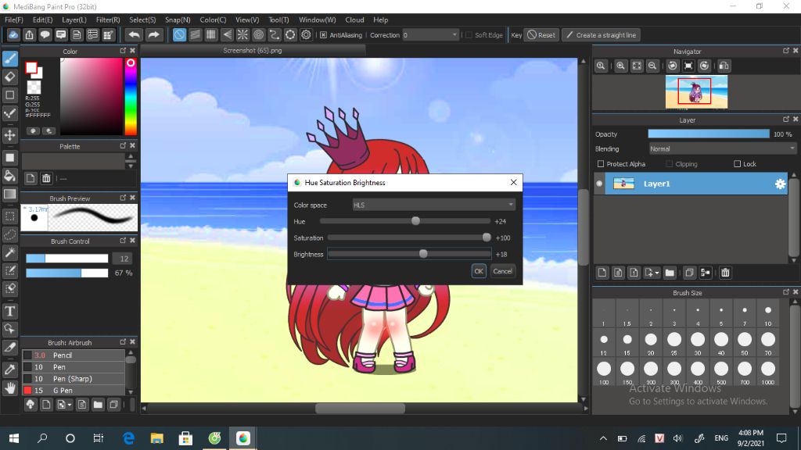
Task: Select the Text tool
Action: [x=9, y=311]
